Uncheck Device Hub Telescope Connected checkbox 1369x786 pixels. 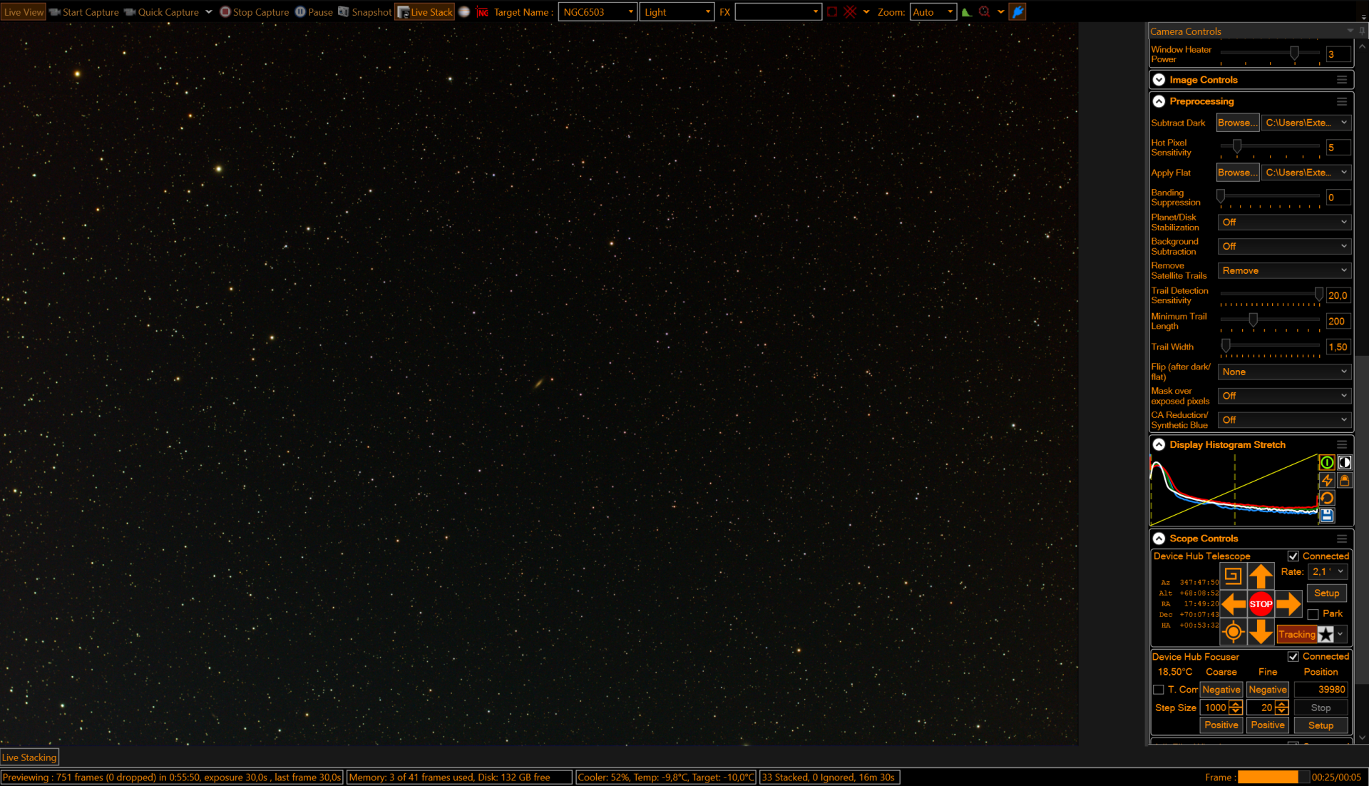point(1293,556)
